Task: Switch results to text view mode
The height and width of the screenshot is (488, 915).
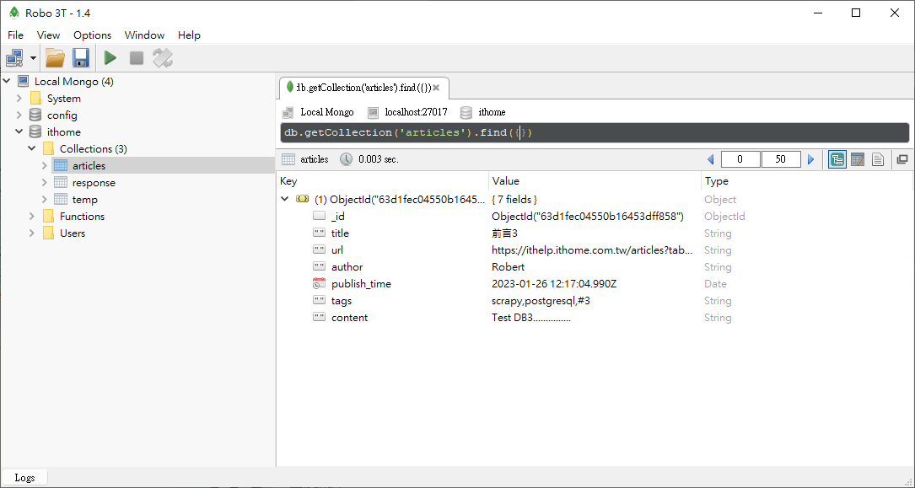Action: coord(878,159)
